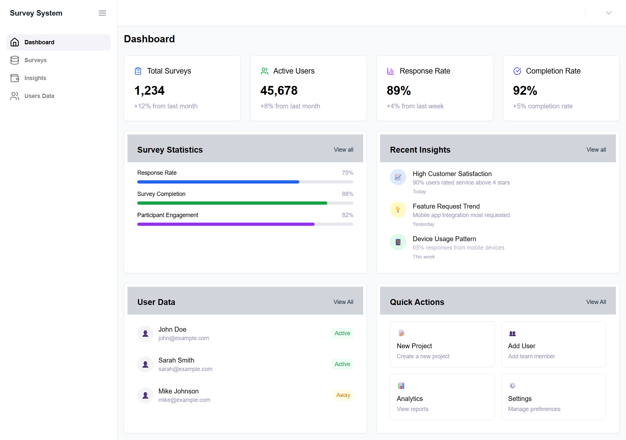Open View All for User Data
626x440 pixels.
[343, 302]
